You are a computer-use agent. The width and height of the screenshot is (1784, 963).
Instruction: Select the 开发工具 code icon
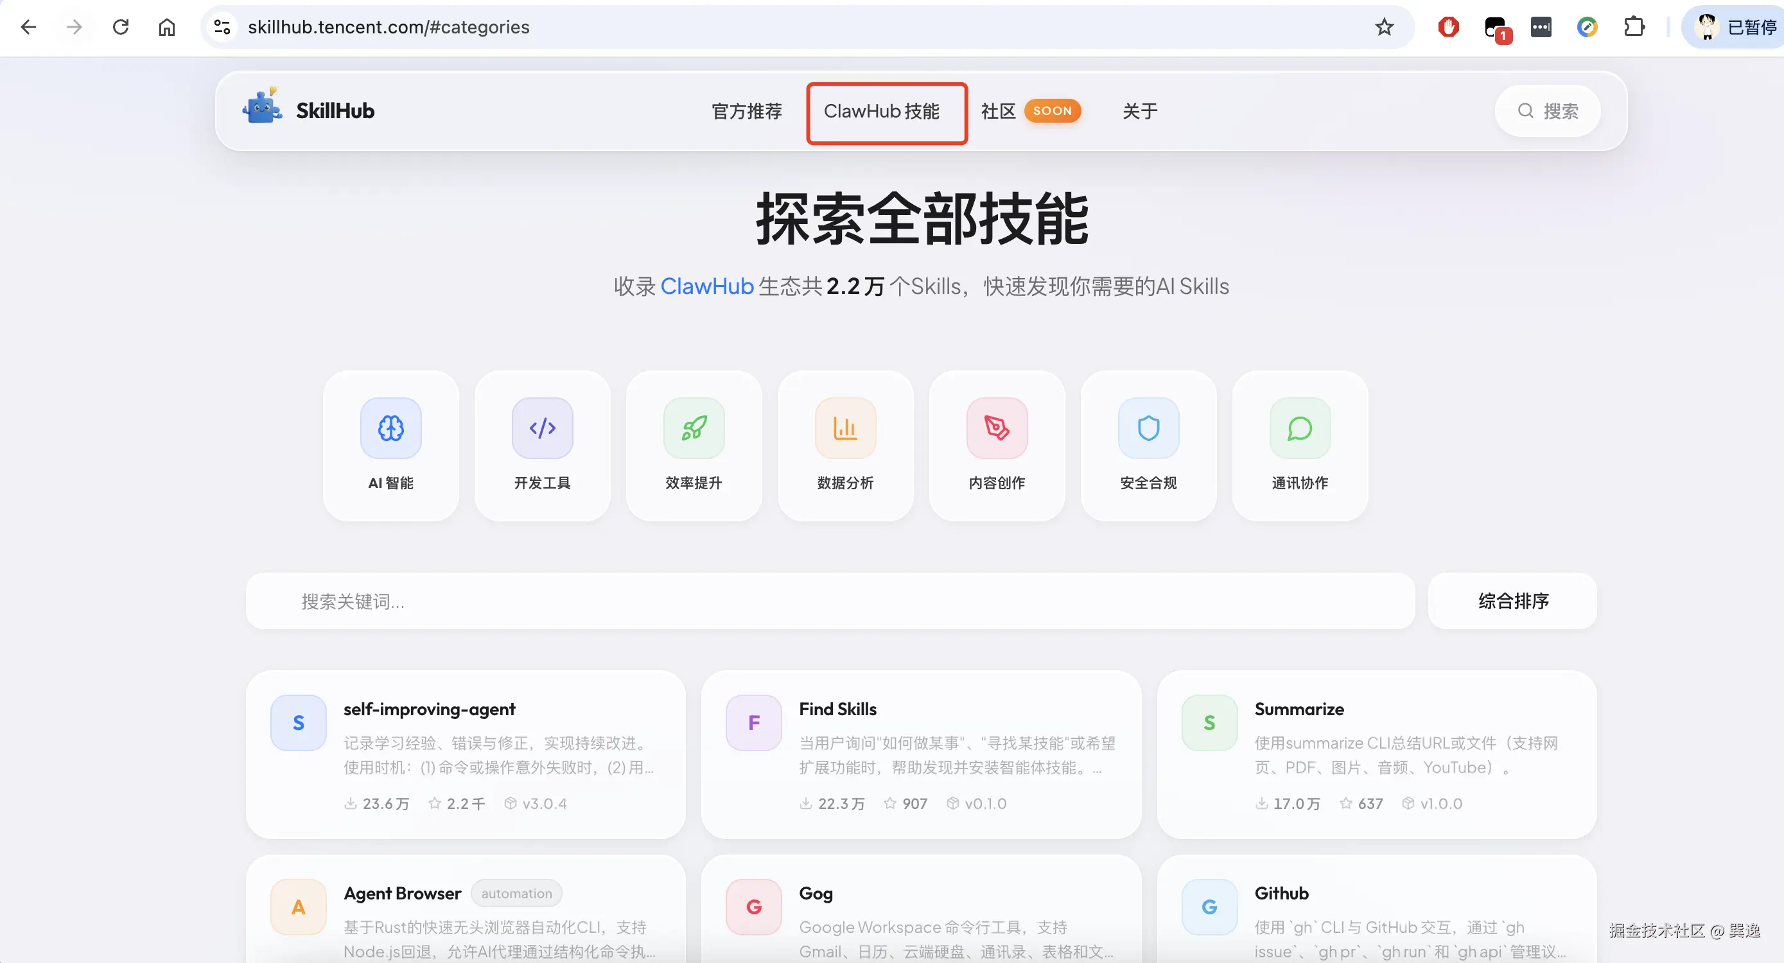pos(542,428)
